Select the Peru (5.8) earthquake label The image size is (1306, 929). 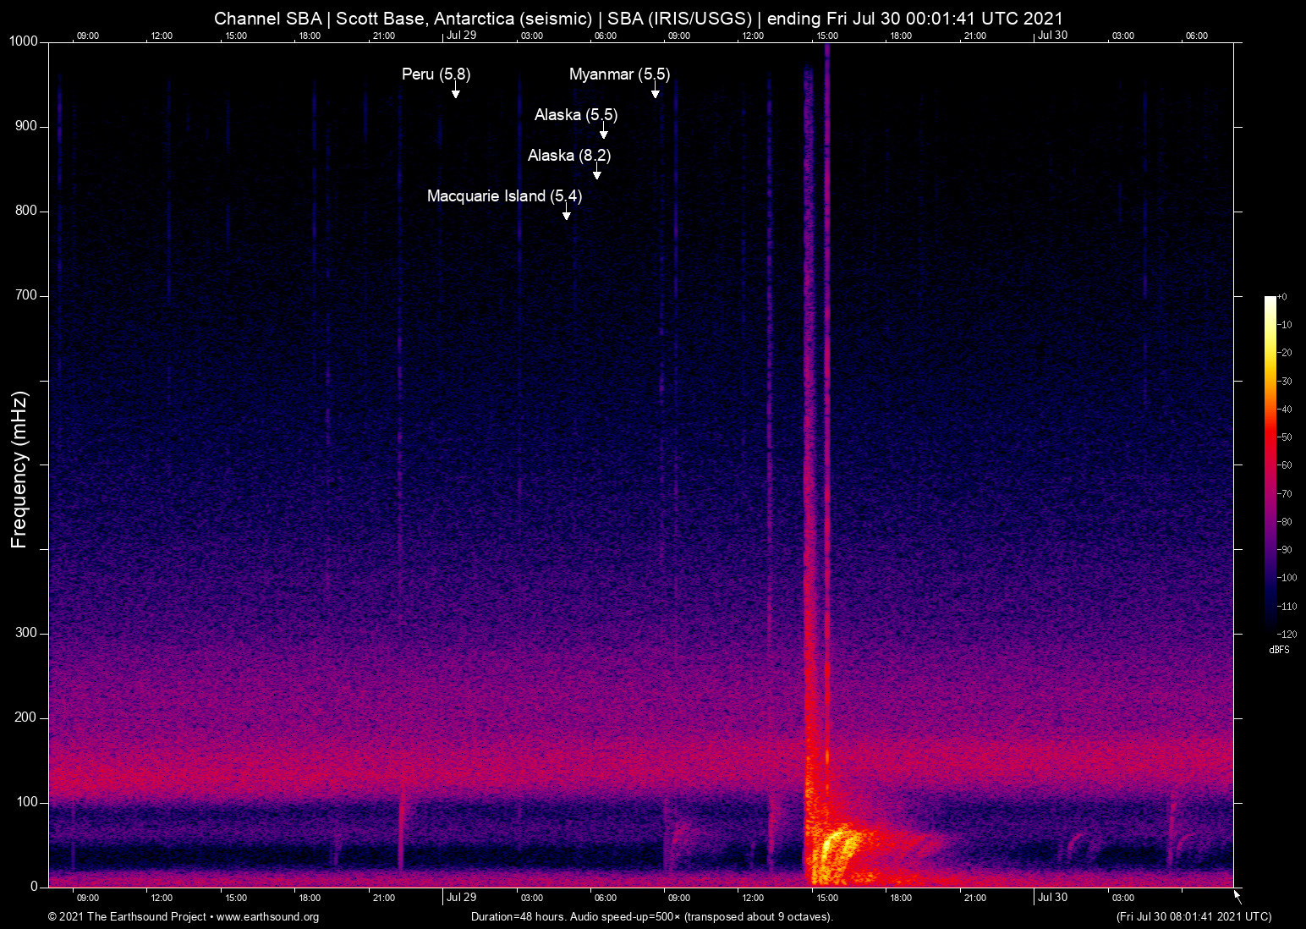(436, 74)
